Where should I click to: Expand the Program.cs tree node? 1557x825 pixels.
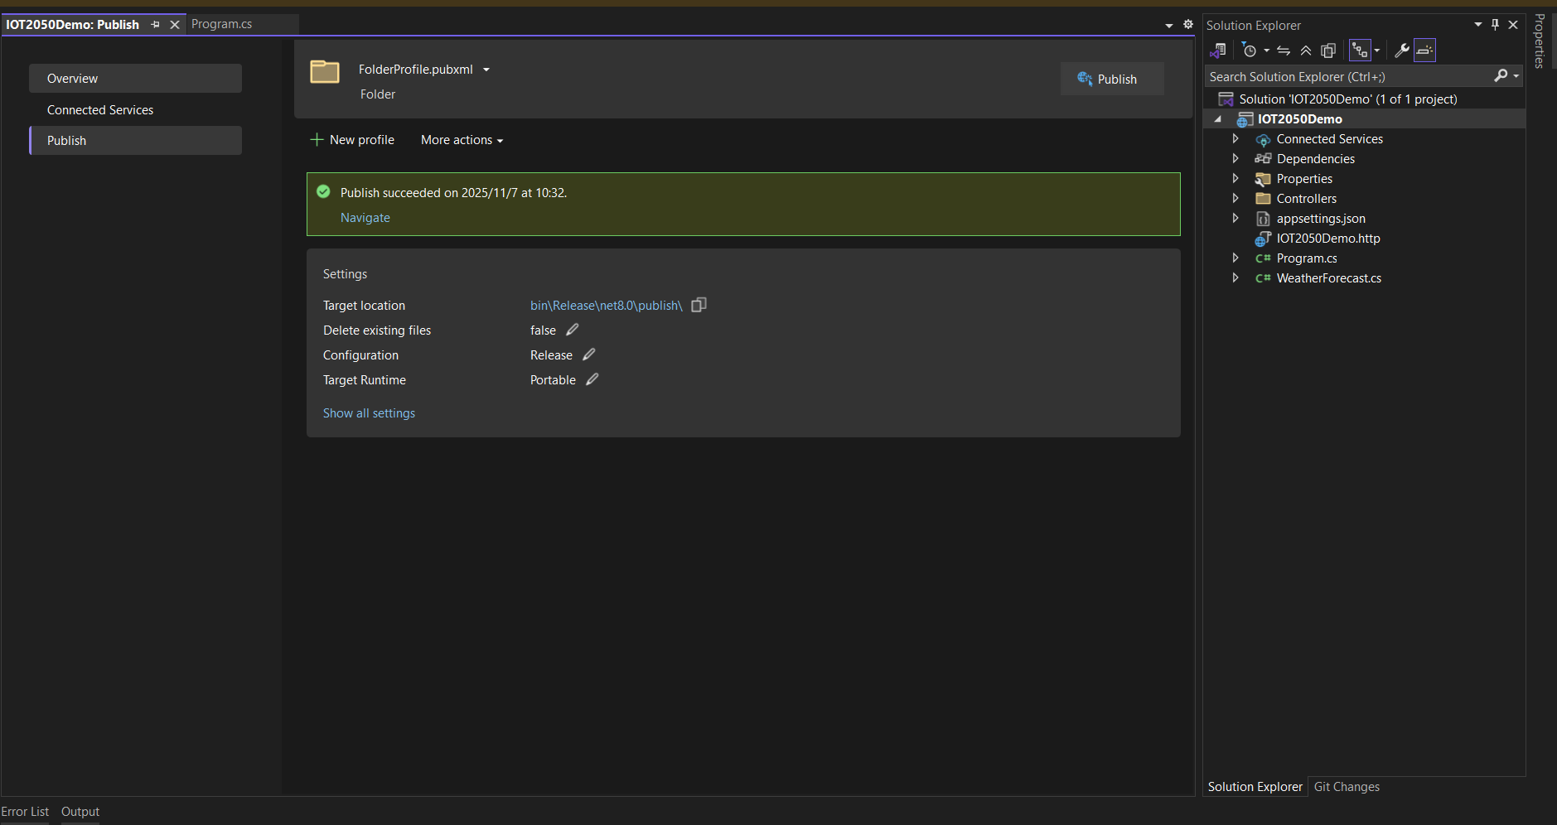point(1235,258)
